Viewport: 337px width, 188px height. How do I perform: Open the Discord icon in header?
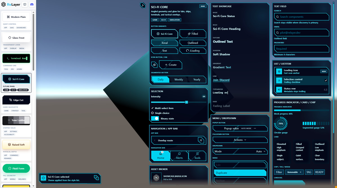click(32, 5)
